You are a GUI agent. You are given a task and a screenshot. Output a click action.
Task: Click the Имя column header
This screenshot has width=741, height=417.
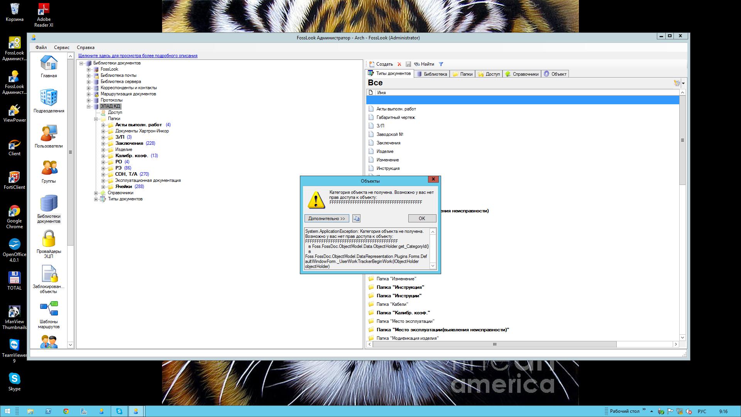(x=527, y=93)
